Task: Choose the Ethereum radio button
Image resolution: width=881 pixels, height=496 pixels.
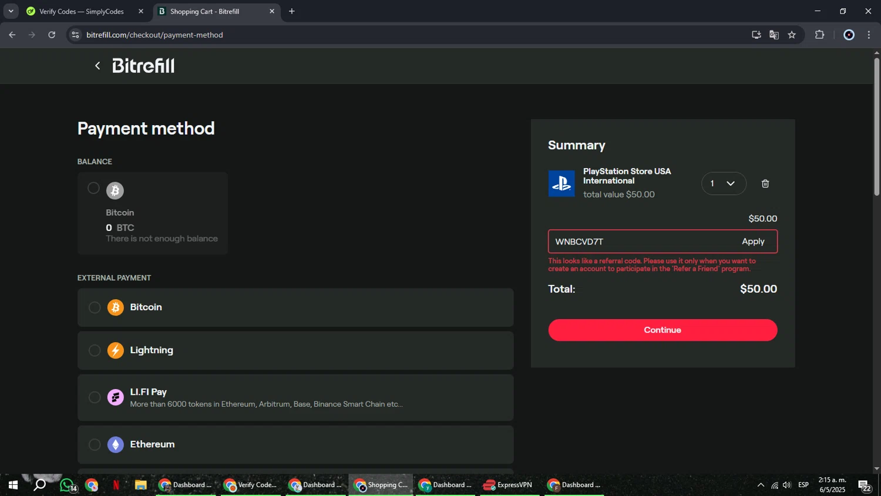Action: click(x=95, y=445)
